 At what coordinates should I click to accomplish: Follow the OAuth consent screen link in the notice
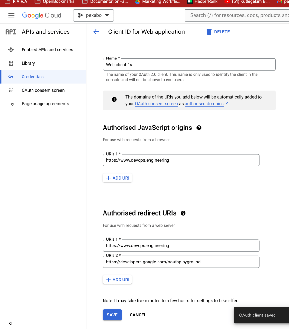tap(156, 104)
